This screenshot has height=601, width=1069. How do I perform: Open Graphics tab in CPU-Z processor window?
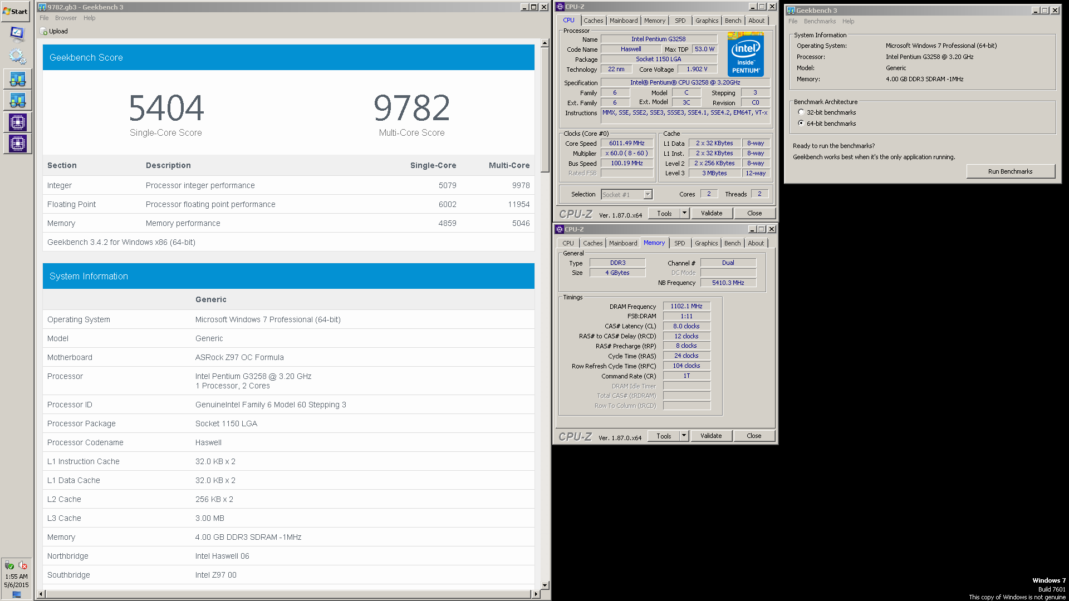(x=707, y=21)
